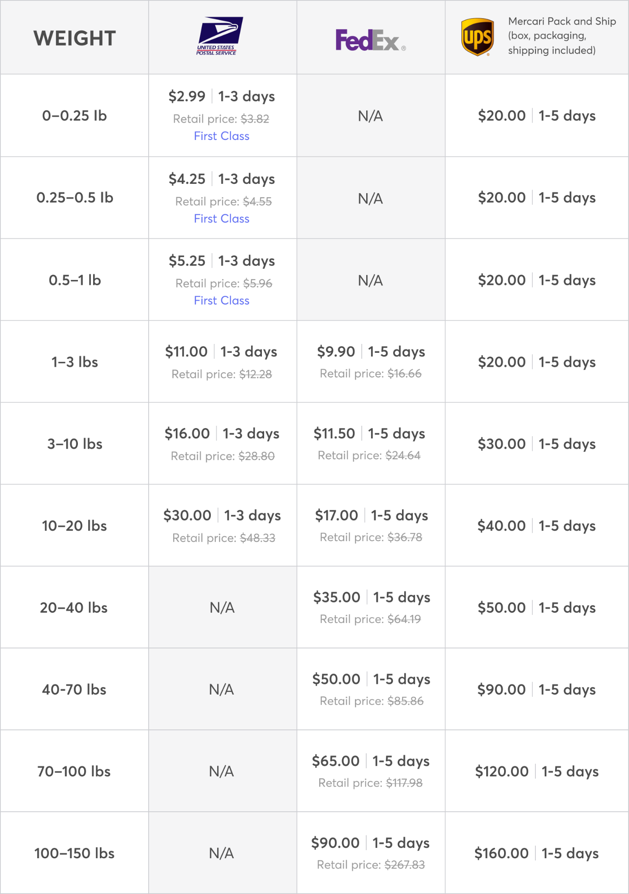Click FedEx $90.00 rate for 100–150 lbs
The image size is (629, 894).
(335, 843)
